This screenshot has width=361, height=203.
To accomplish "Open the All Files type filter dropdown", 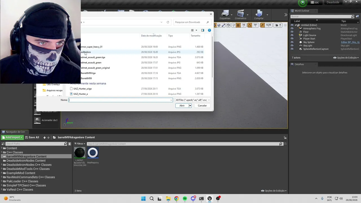I will coord(193,100).
